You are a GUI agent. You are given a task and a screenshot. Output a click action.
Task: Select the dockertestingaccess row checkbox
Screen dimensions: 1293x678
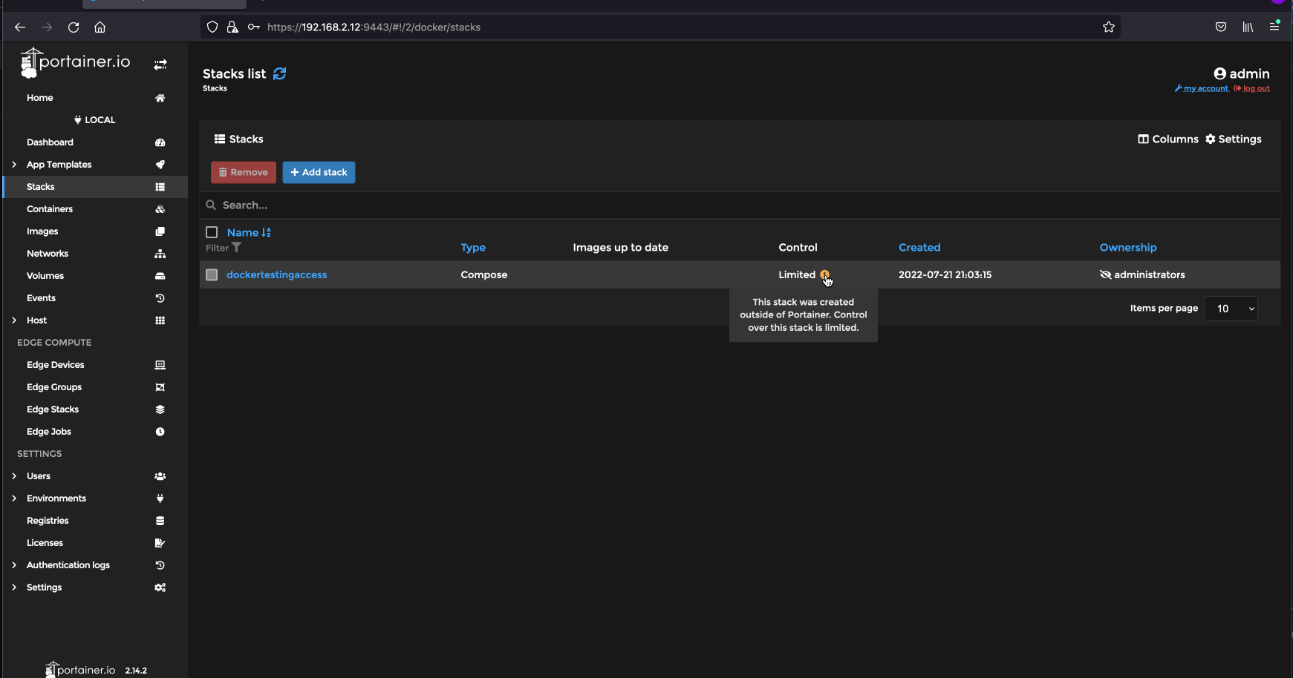coord(212,274)
